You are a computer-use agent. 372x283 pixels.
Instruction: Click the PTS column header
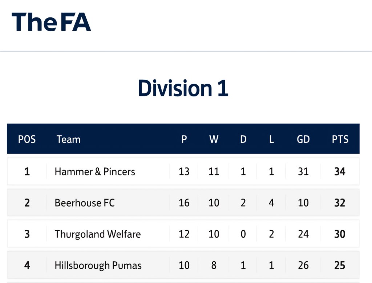(340, 140)
